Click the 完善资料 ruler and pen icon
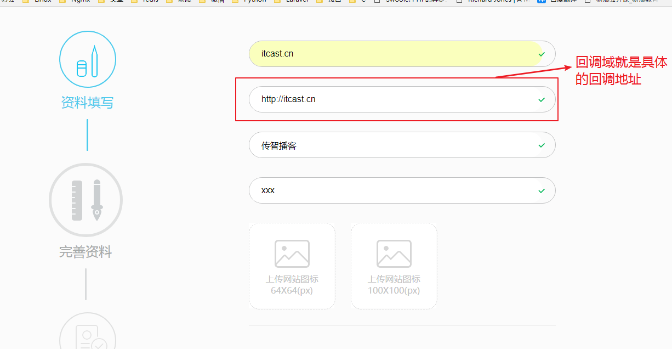 (x=86, y=200)
